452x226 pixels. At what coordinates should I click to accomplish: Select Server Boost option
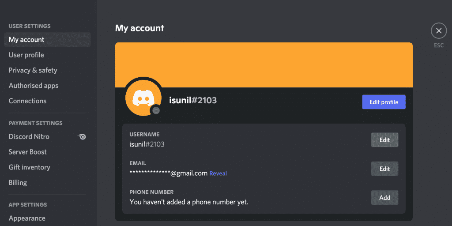point(28,152)
